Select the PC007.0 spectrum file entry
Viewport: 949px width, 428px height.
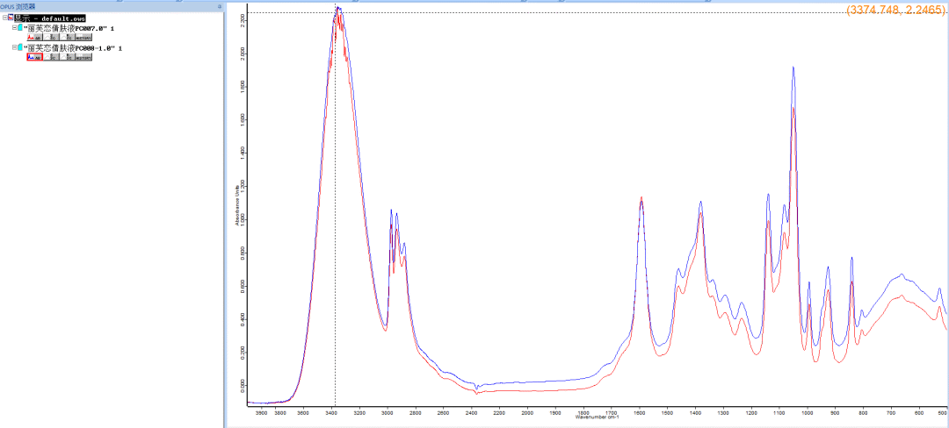point(69,28)
